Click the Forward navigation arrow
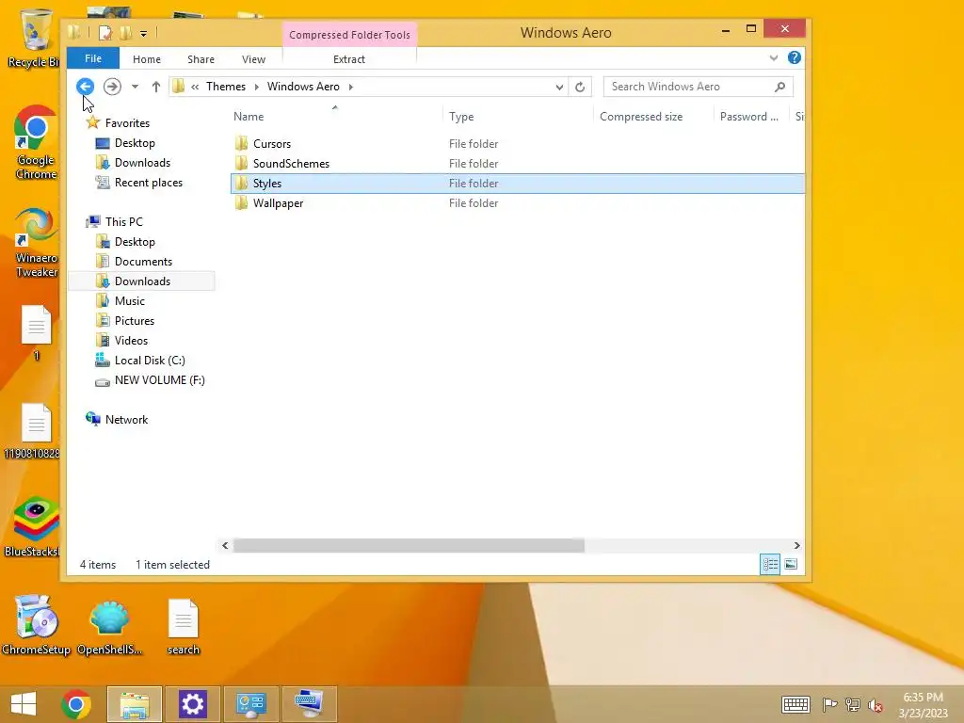This screenshot has width=964, height=723. point(112,87)
